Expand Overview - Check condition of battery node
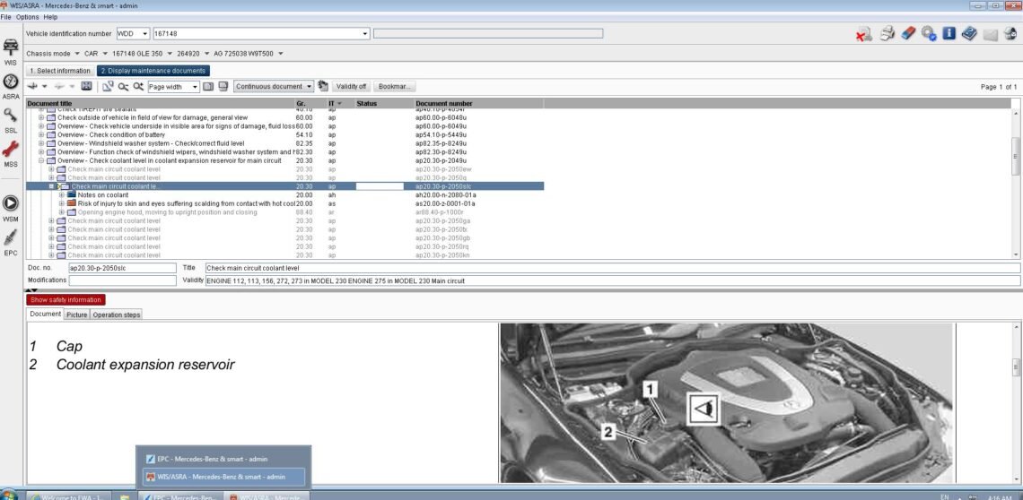Screen dimensions: 1023x500 click(x=41, y=135)
